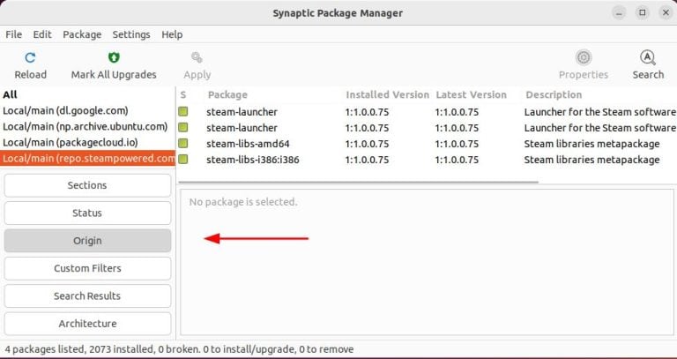
Task: Open the Package menu
Action: [x=82, y=34]
